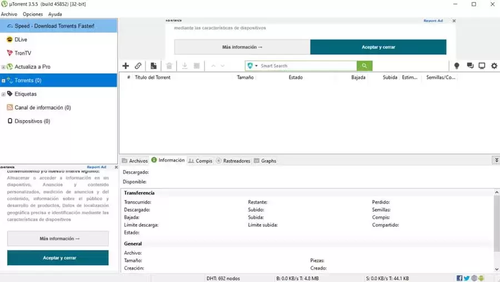
Task: Click Aceptar y cerrar in top ad
Action: [x=378, y=47]
